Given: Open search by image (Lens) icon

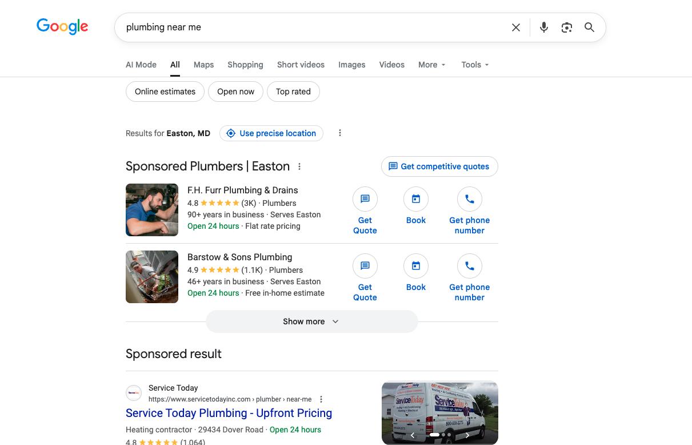Looking at the screenshot, I should pyautogui.click(x=566, y=27).
